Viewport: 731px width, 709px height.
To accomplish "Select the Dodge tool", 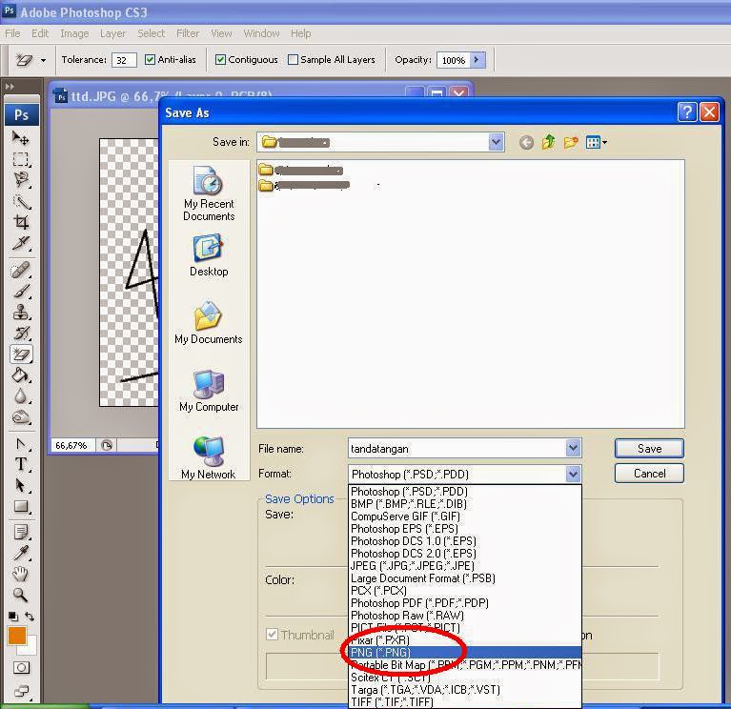I will (x=21, y=417).
